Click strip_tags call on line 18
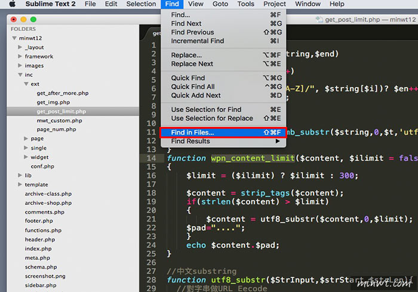418x292 pixels. [x=265, y=193]
